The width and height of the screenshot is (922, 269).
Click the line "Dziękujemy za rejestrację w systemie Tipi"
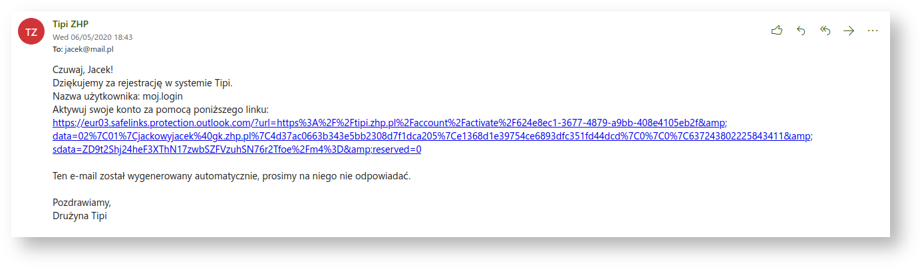click(142, 83)
